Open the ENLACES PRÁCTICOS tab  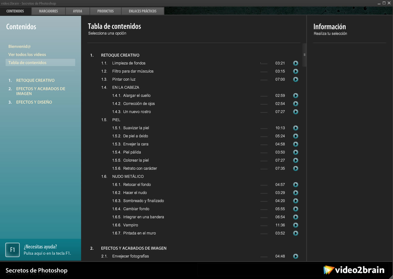[143, 11]
